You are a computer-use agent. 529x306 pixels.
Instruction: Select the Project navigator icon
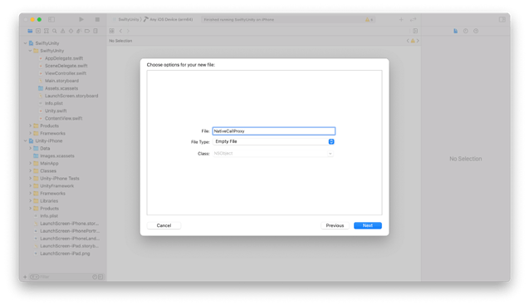point(30,31)
